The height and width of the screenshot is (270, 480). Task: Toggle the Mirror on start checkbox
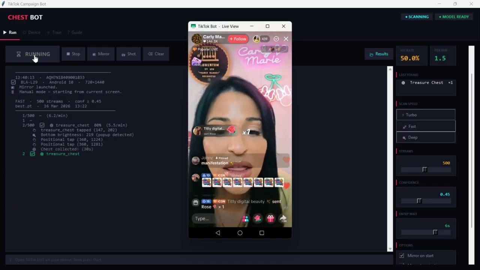point(402,255)
